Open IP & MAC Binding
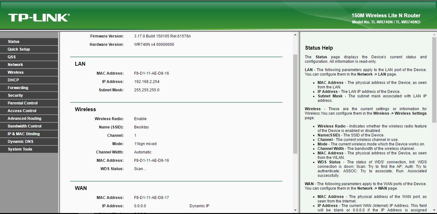 29,134
